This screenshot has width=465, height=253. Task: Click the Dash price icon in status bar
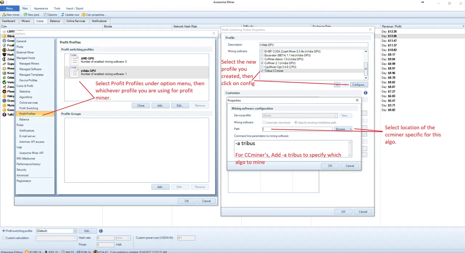point(78,252)
